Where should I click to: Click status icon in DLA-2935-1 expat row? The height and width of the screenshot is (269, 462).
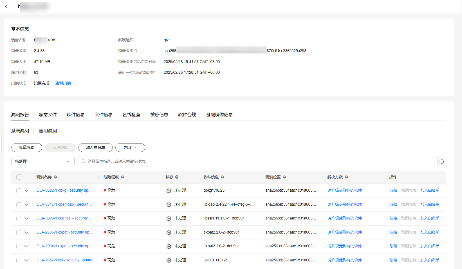coord(169,232)
